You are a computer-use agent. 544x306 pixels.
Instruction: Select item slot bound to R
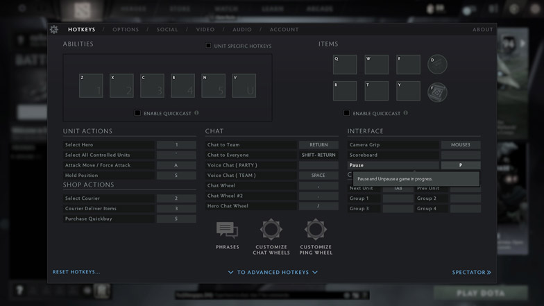(345, 91)
